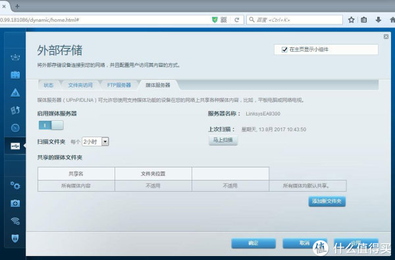Viewport: 395px width, 260px height.
Task: Click the 添加新文件夹 button
Action: coord(327,202)
